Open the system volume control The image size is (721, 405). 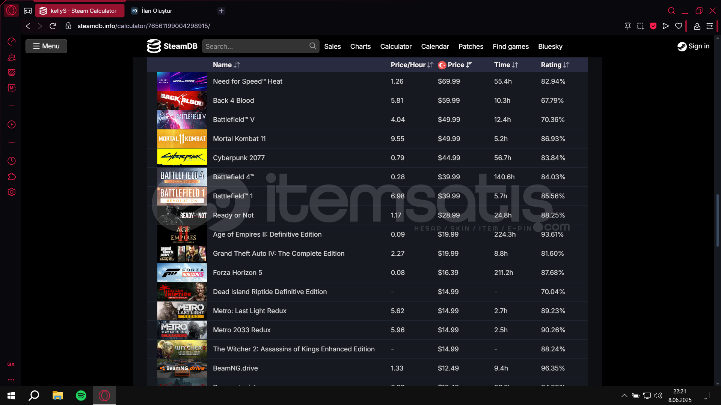pyautogui.click(x=658, y=396)
